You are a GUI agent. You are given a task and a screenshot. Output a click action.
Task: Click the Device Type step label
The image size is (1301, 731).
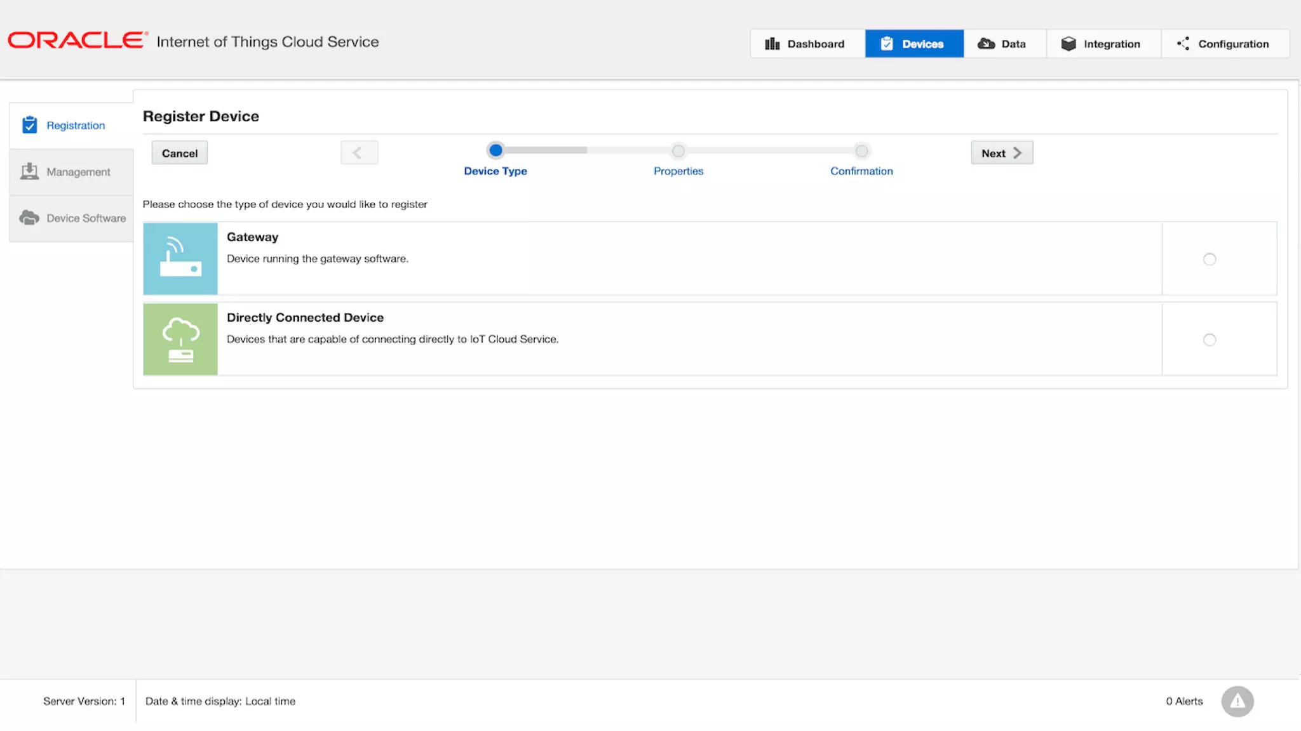point(495,171)
